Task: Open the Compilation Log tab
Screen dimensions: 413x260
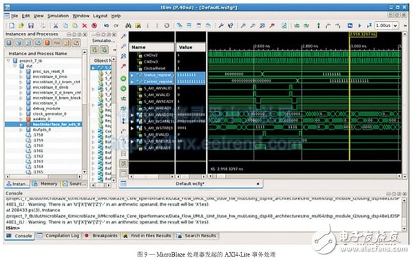Action: [59, 236]
